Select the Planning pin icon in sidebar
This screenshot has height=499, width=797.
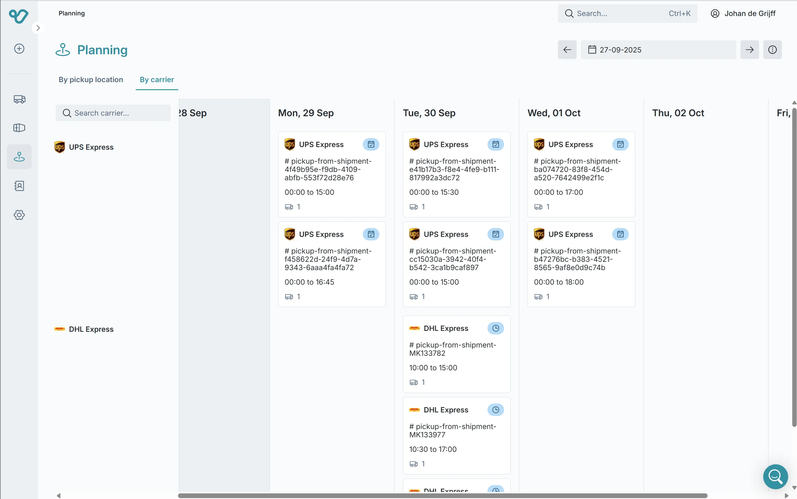(19, 157)
